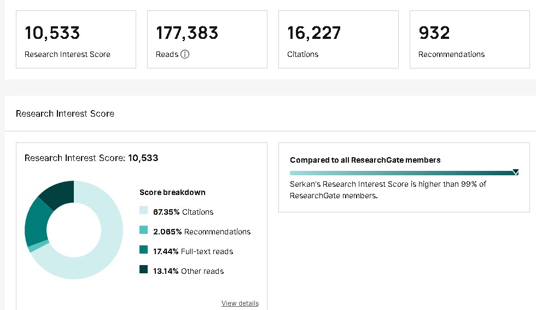Open the 932 Recommendations stat card
536x310 pixels.
(470, 39)
